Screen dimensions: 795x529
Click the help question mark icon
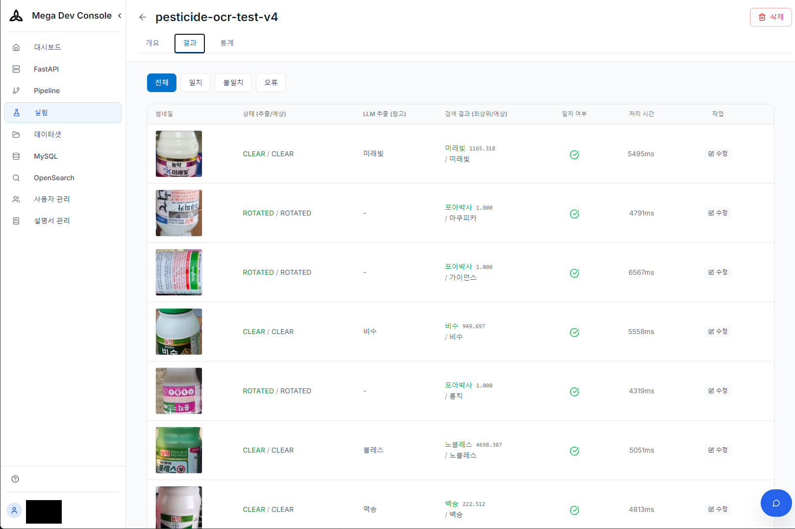(15, 479)
